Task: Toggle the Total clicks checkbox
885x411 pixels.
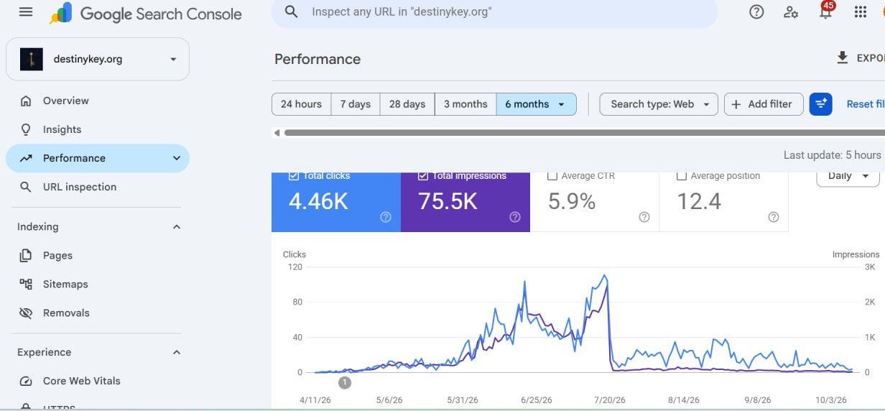Action: point(293,175)
